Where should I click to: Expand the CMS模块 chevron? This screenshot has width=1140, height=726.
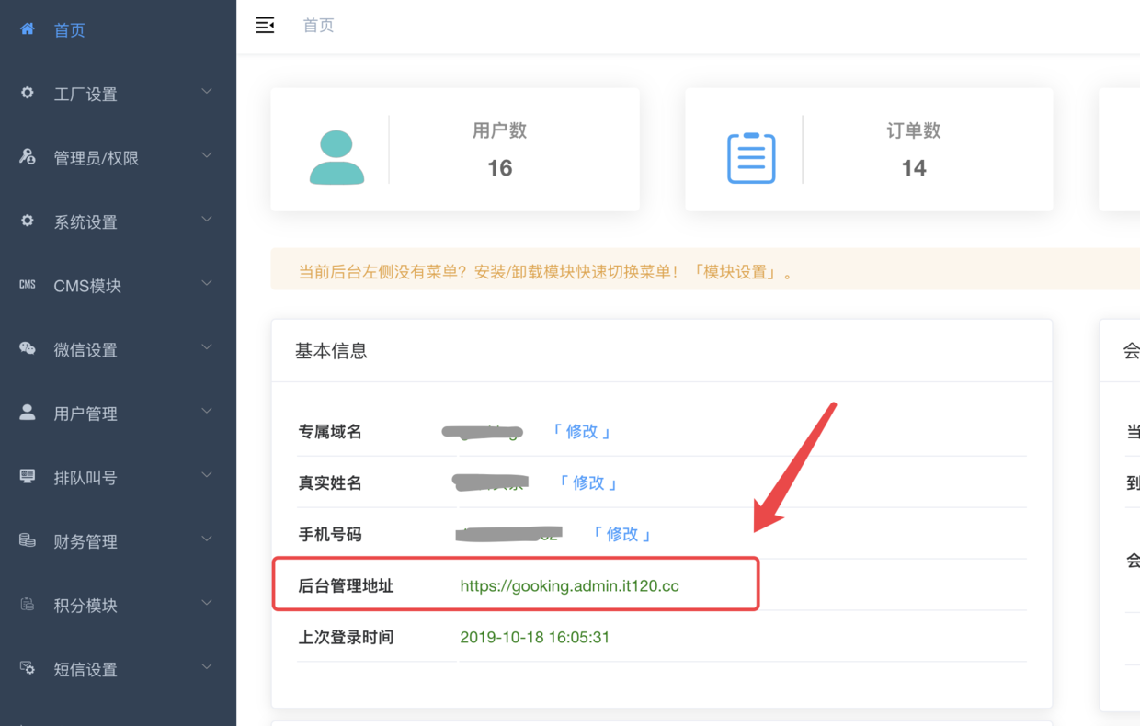tap(207, 283)
